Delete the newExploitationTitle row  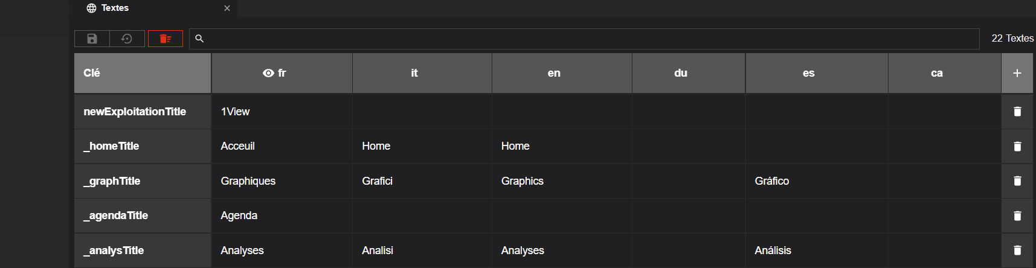[x=1017, y=112]
